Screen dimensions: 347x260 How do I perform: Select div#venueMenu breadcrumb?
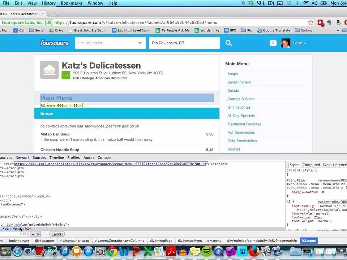[x=190, y=240]
